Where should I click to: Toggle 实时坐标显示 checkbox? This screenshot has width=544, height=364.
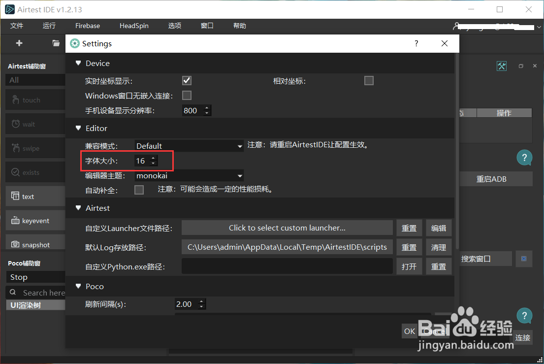pos(187,80)
